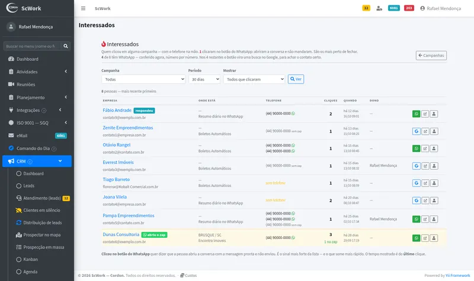The image size is (474, 281).
Task: Open external link icon for Joana Vilela
Action: click(425, 201)
